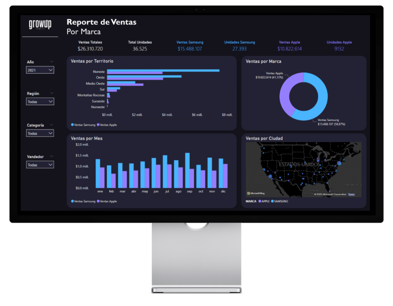Select the ene month label

[100, 191]
